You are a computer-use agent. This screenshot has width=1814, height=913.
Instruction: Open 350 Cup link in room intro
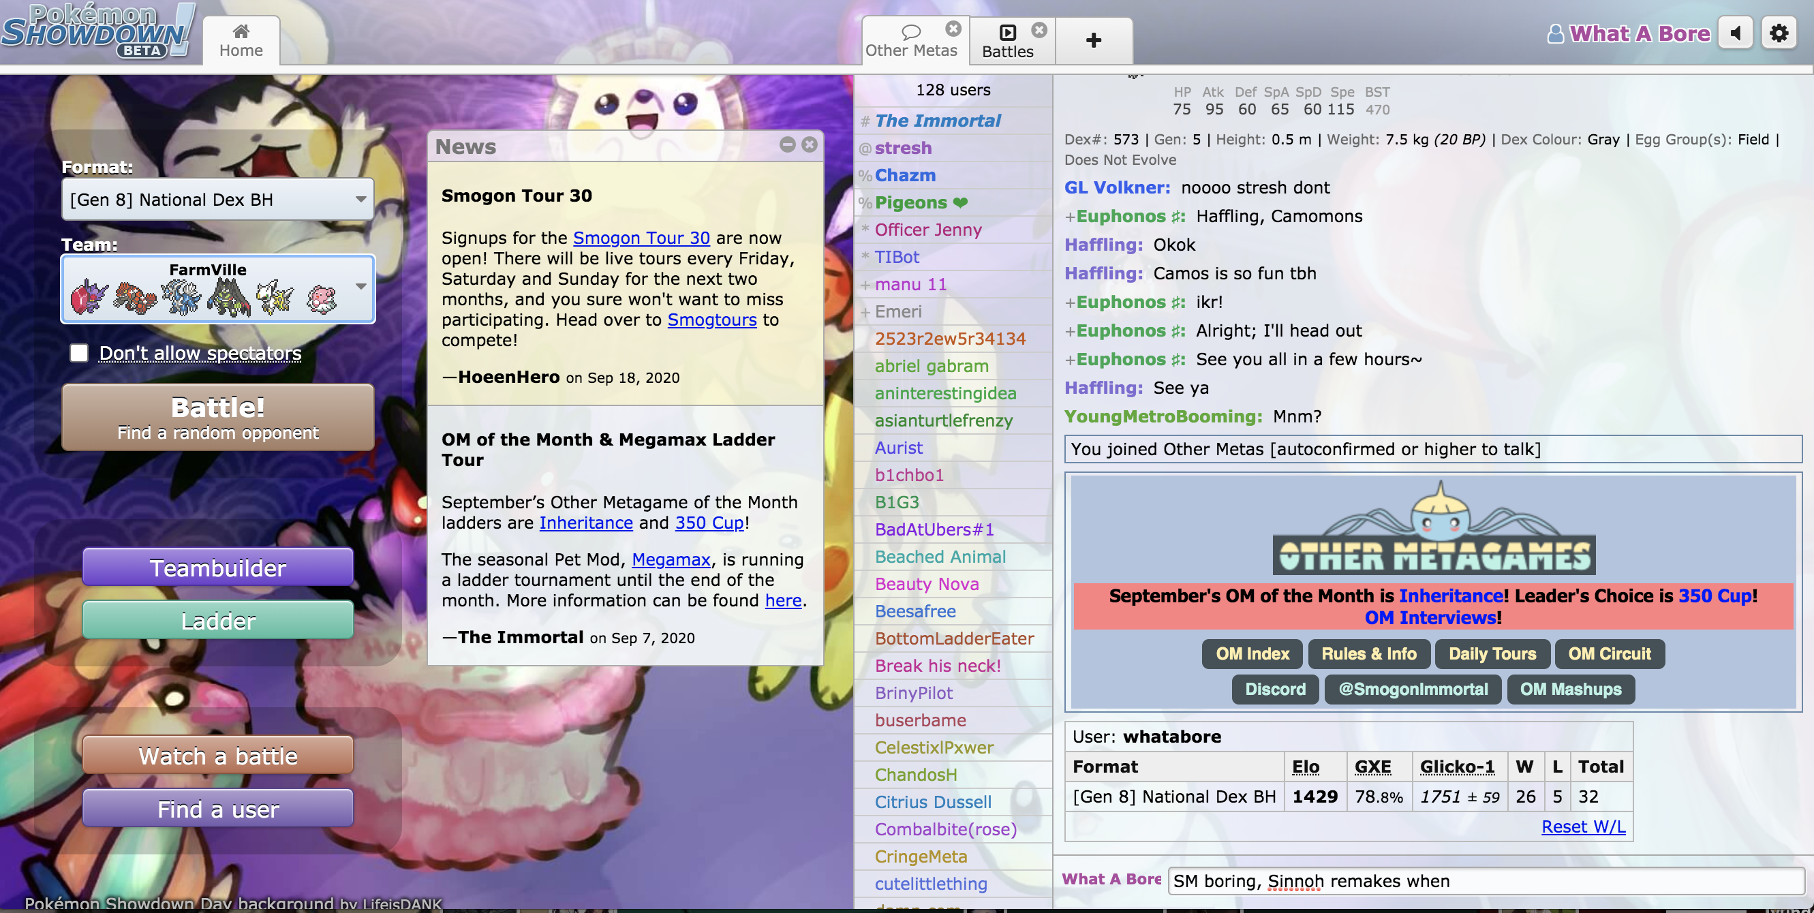(1715, 595)
